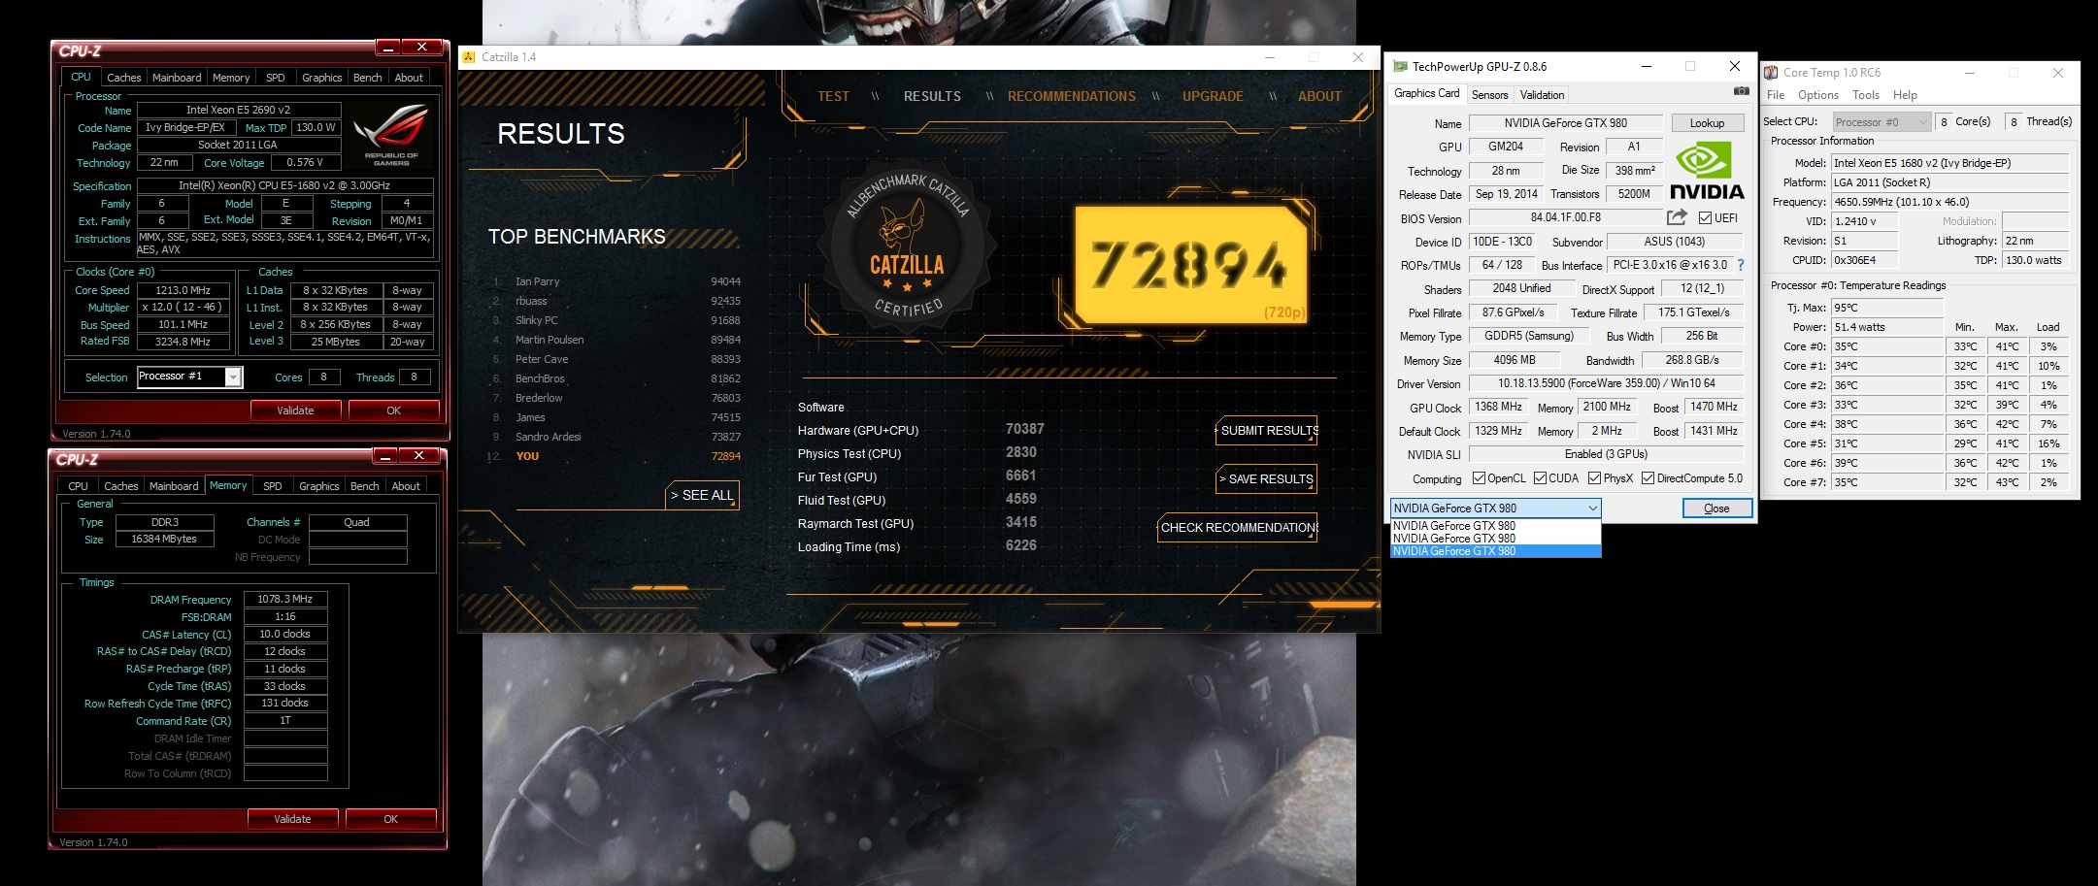Screen dimensions: 2098x886
Task: Click the Core Temp title bar app icon
Action: tap(1771, 73)
